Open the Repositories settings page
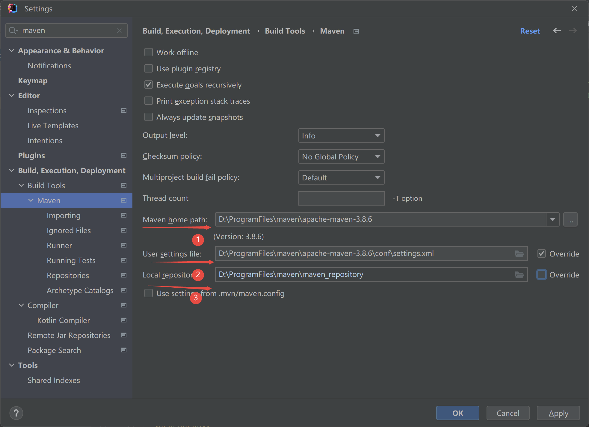 click(68, 275)
